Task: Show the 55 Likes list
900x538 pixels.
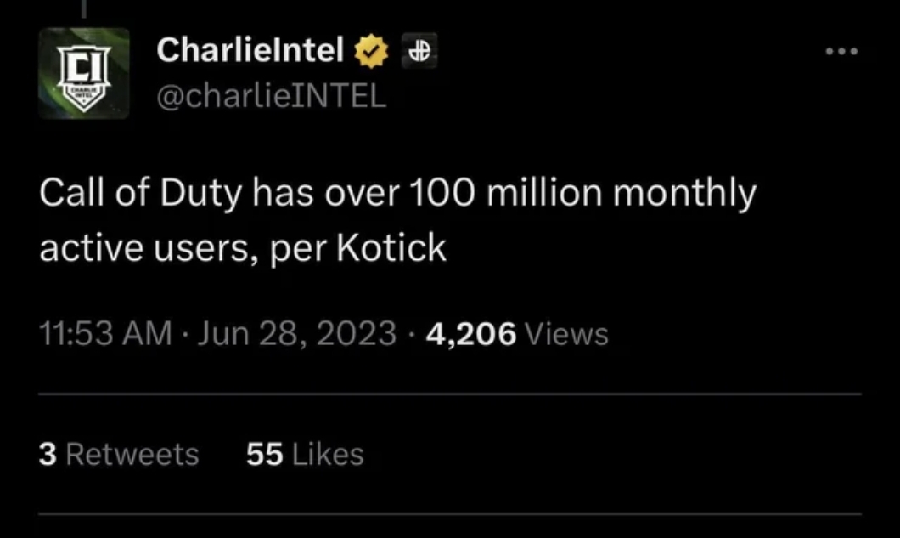Action: [305, 454]
